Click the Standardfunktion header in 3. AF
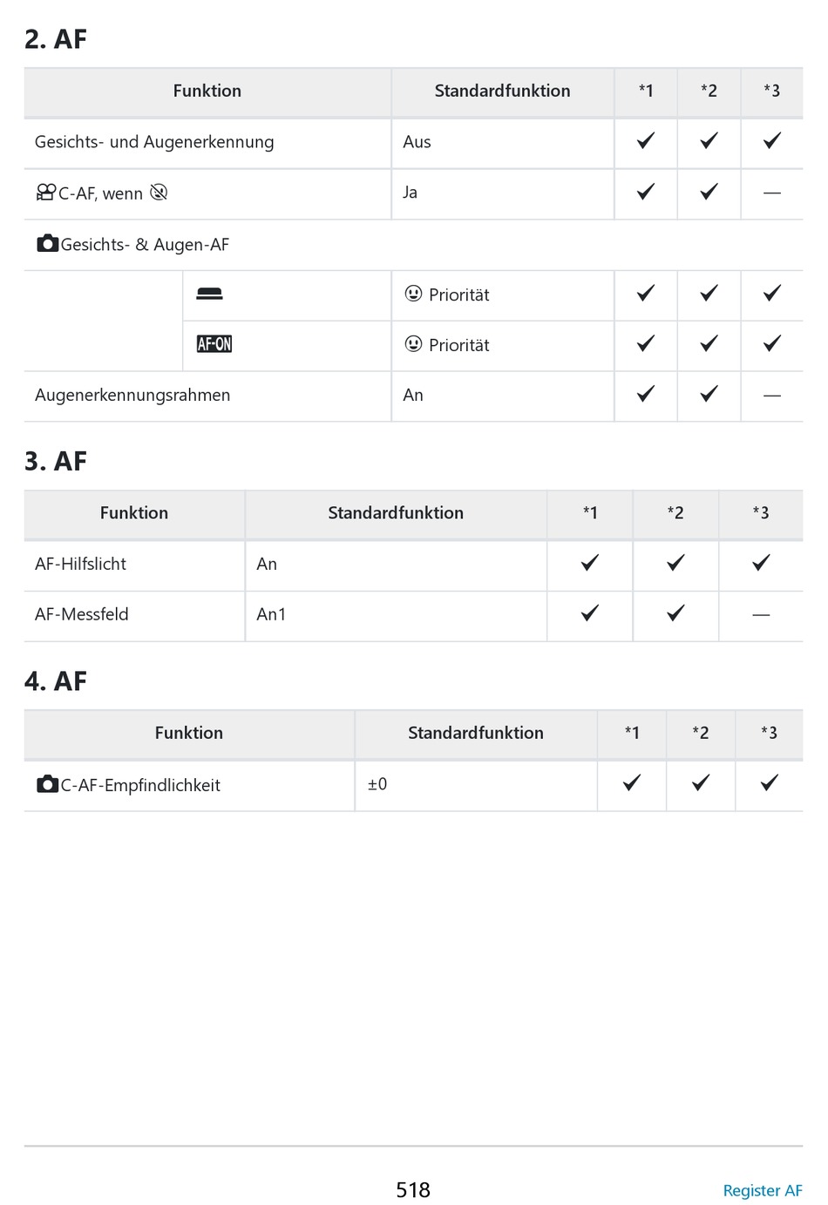 (396, 513)
